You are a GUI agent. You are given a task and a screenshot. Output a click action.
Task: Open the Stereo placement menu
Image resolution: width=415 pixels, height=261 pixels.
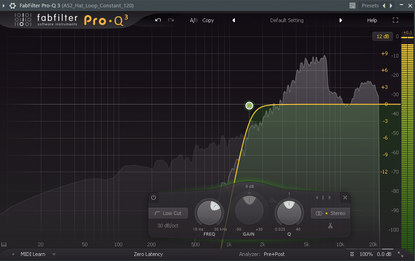[x=330, y=213]
